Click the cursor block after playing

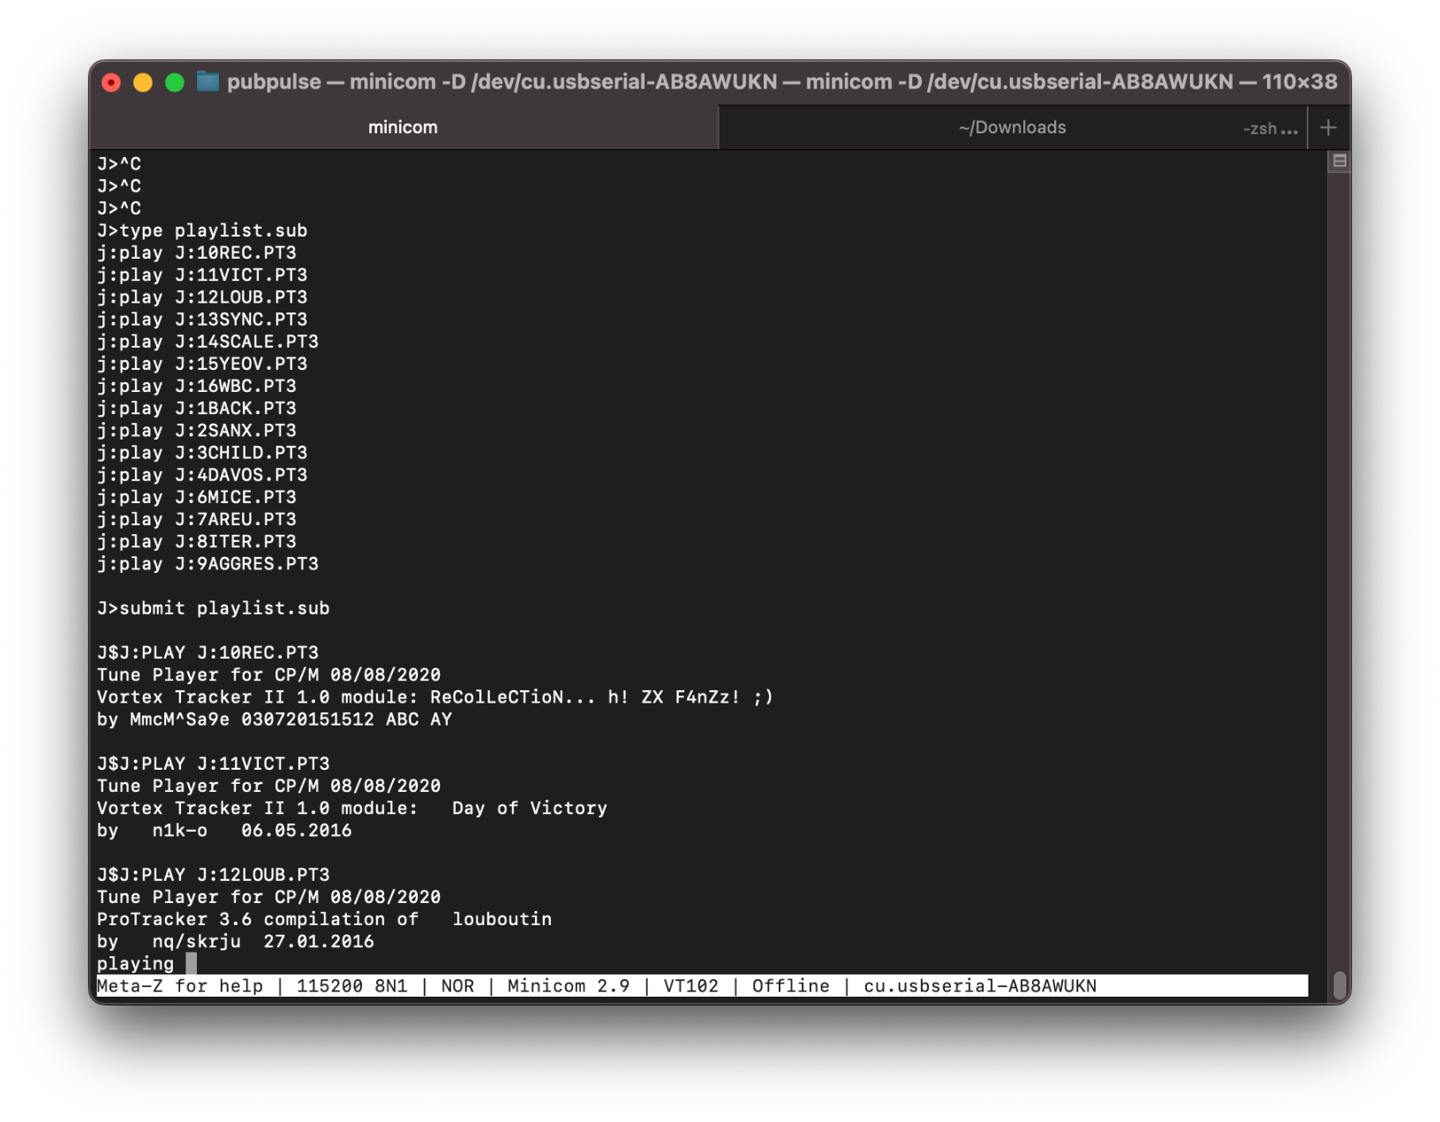click(x=191, y=964)
